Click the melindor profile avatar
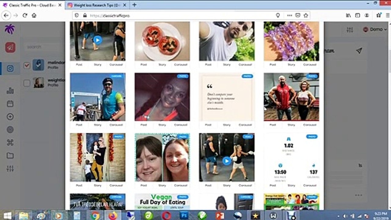The image size is (391, 220). point(38,65)
